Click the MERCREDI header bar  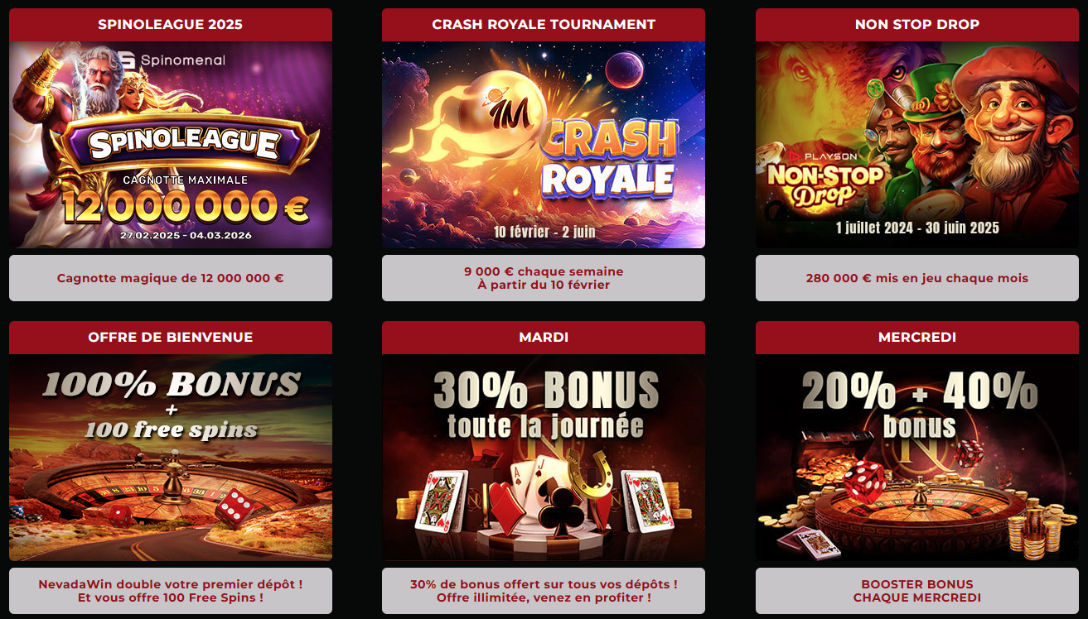pyautogui.click(x=917, y=338)
